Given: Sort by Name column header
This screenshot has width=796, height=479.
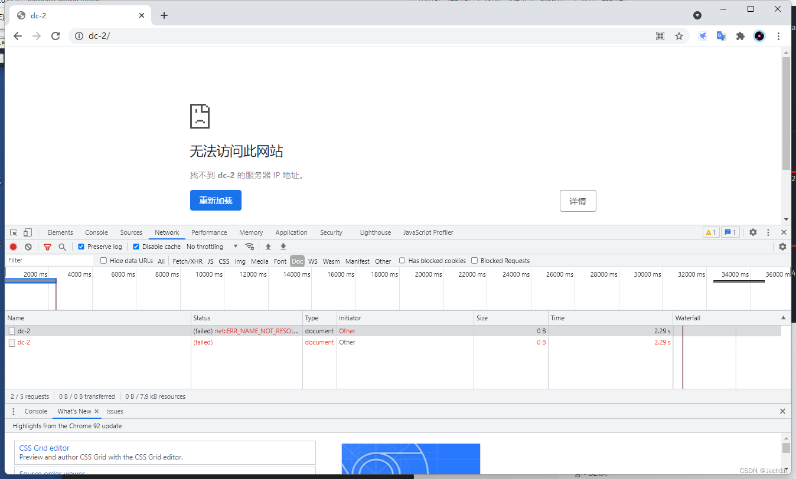Looking at the screenshot, I should click(98, 318).
